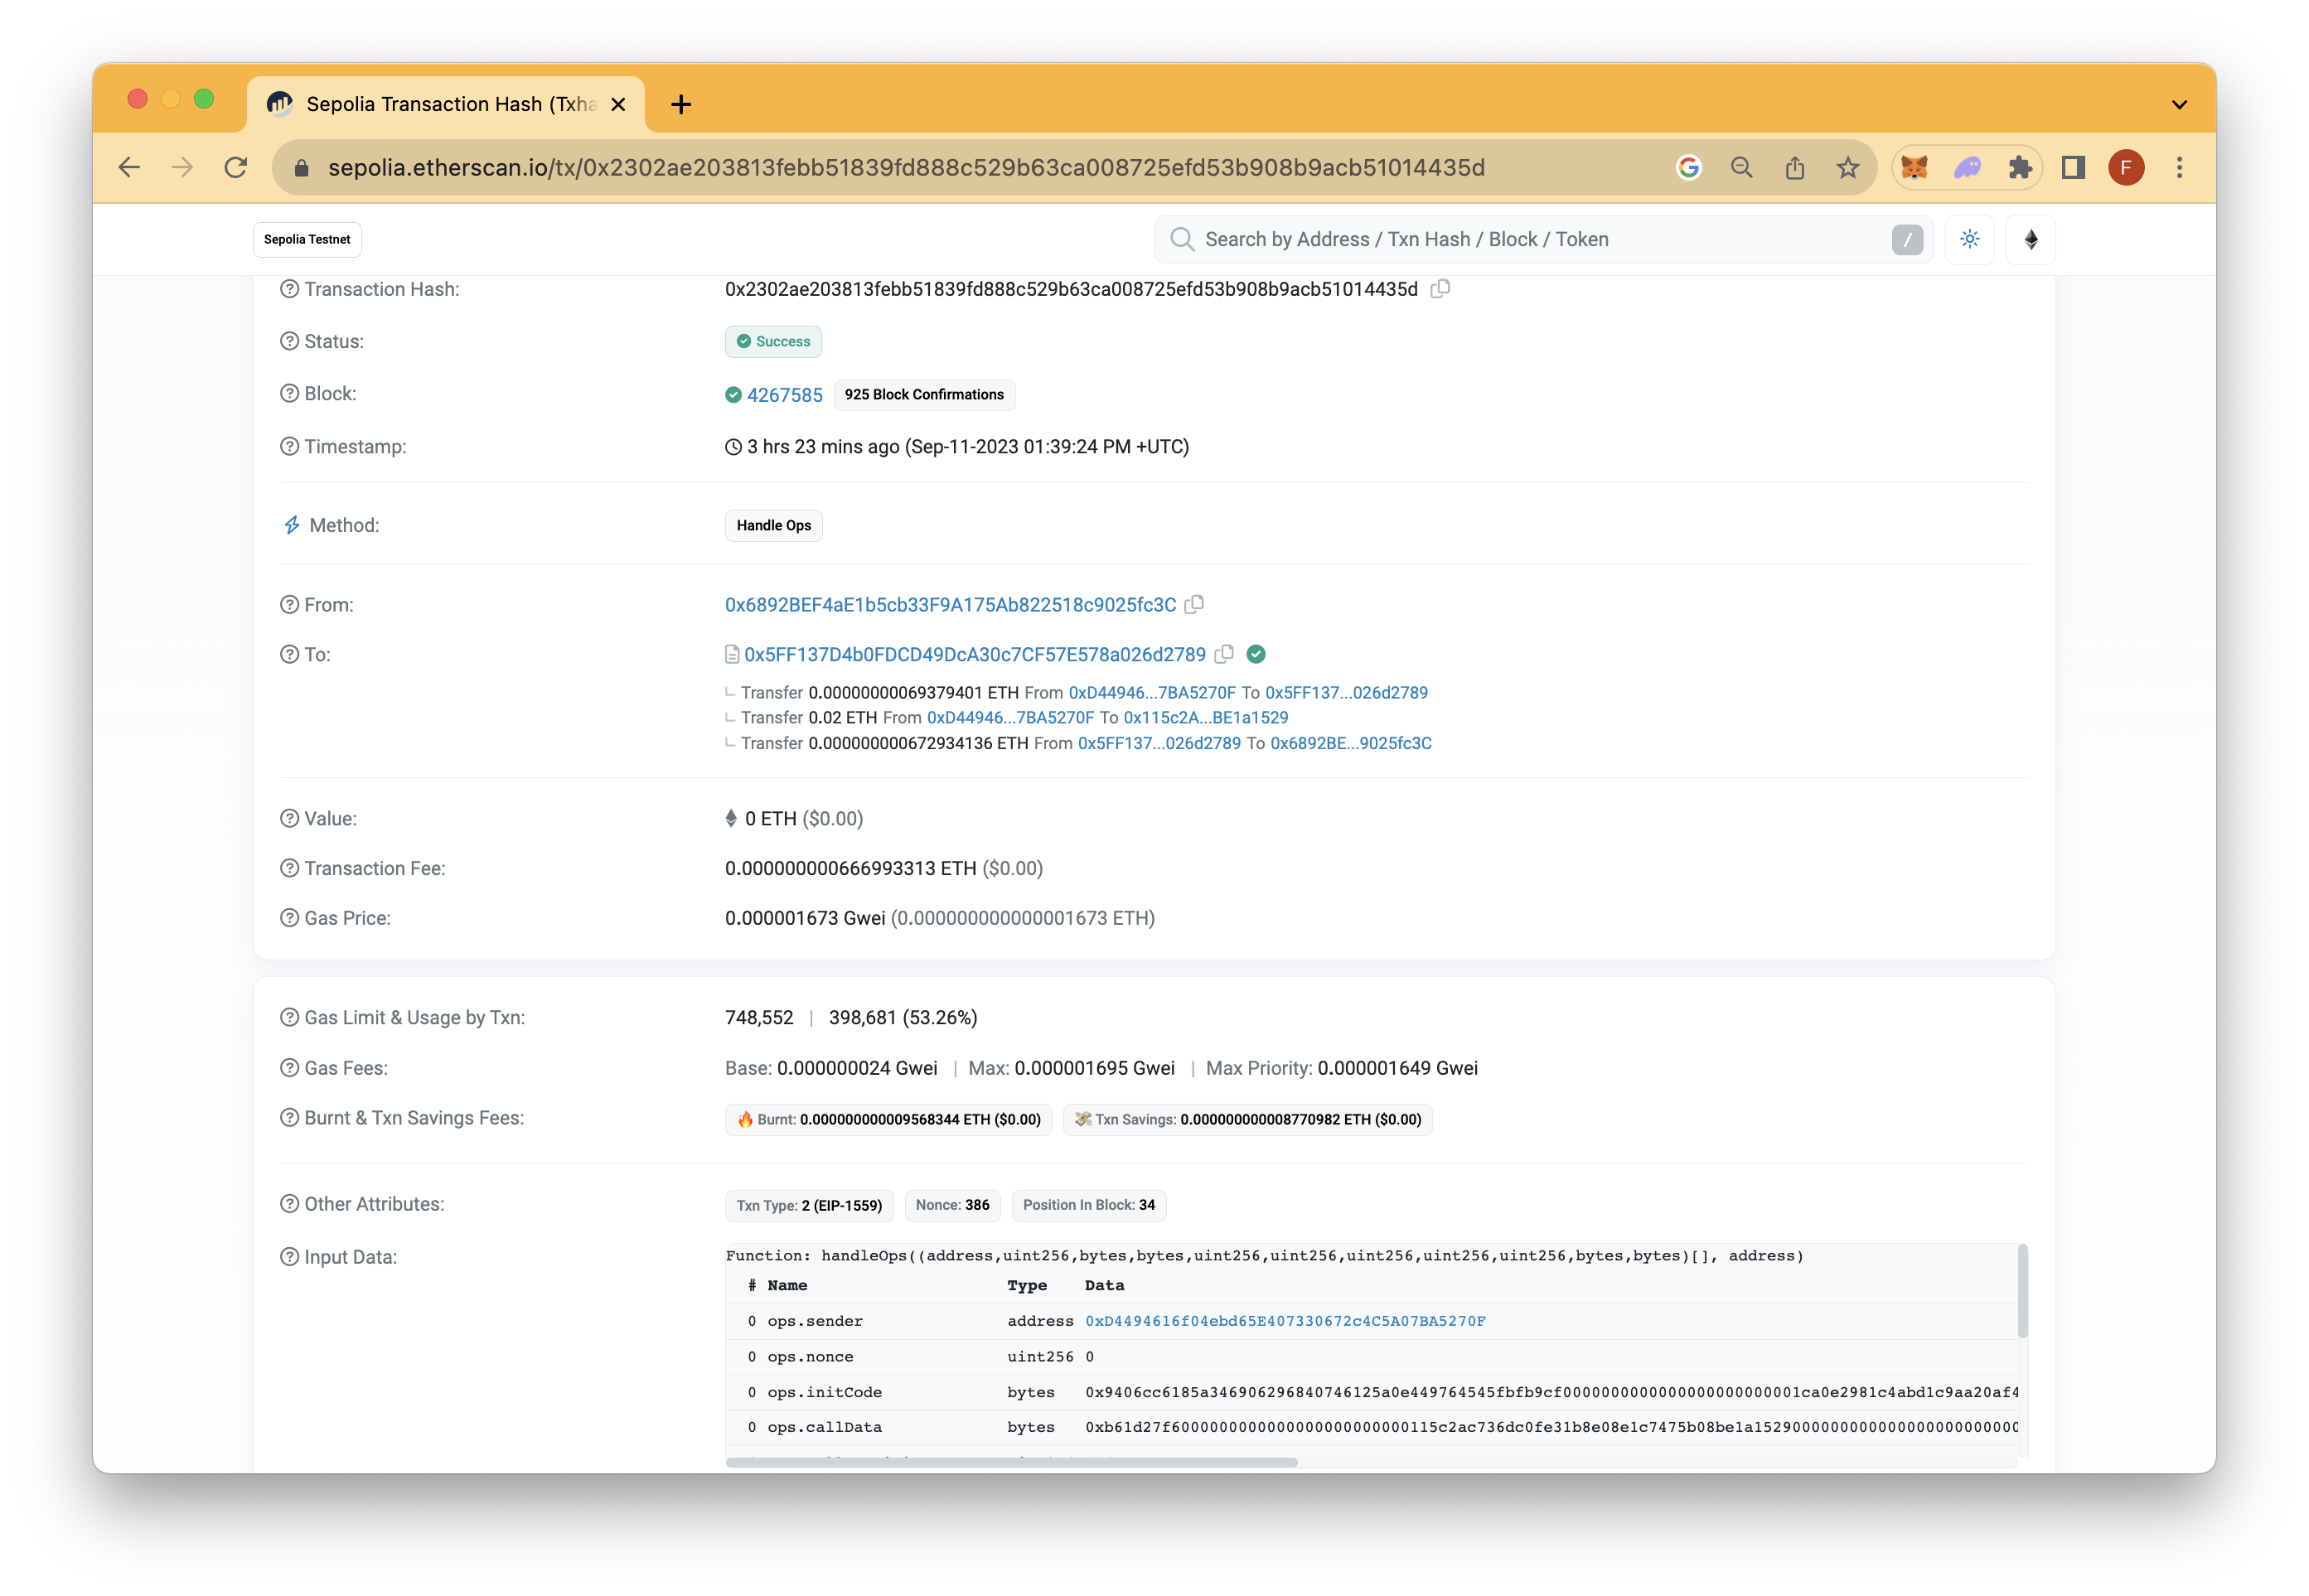Open the zoom magnifier in address bar
Viewport: 2309px width, 1596px height.
point(1741,167)
